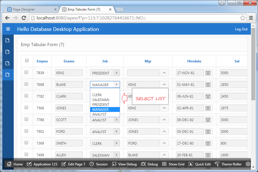Activate Quick Edit in developer toolbar
258x172 pixels.
(x=200, y=164)
